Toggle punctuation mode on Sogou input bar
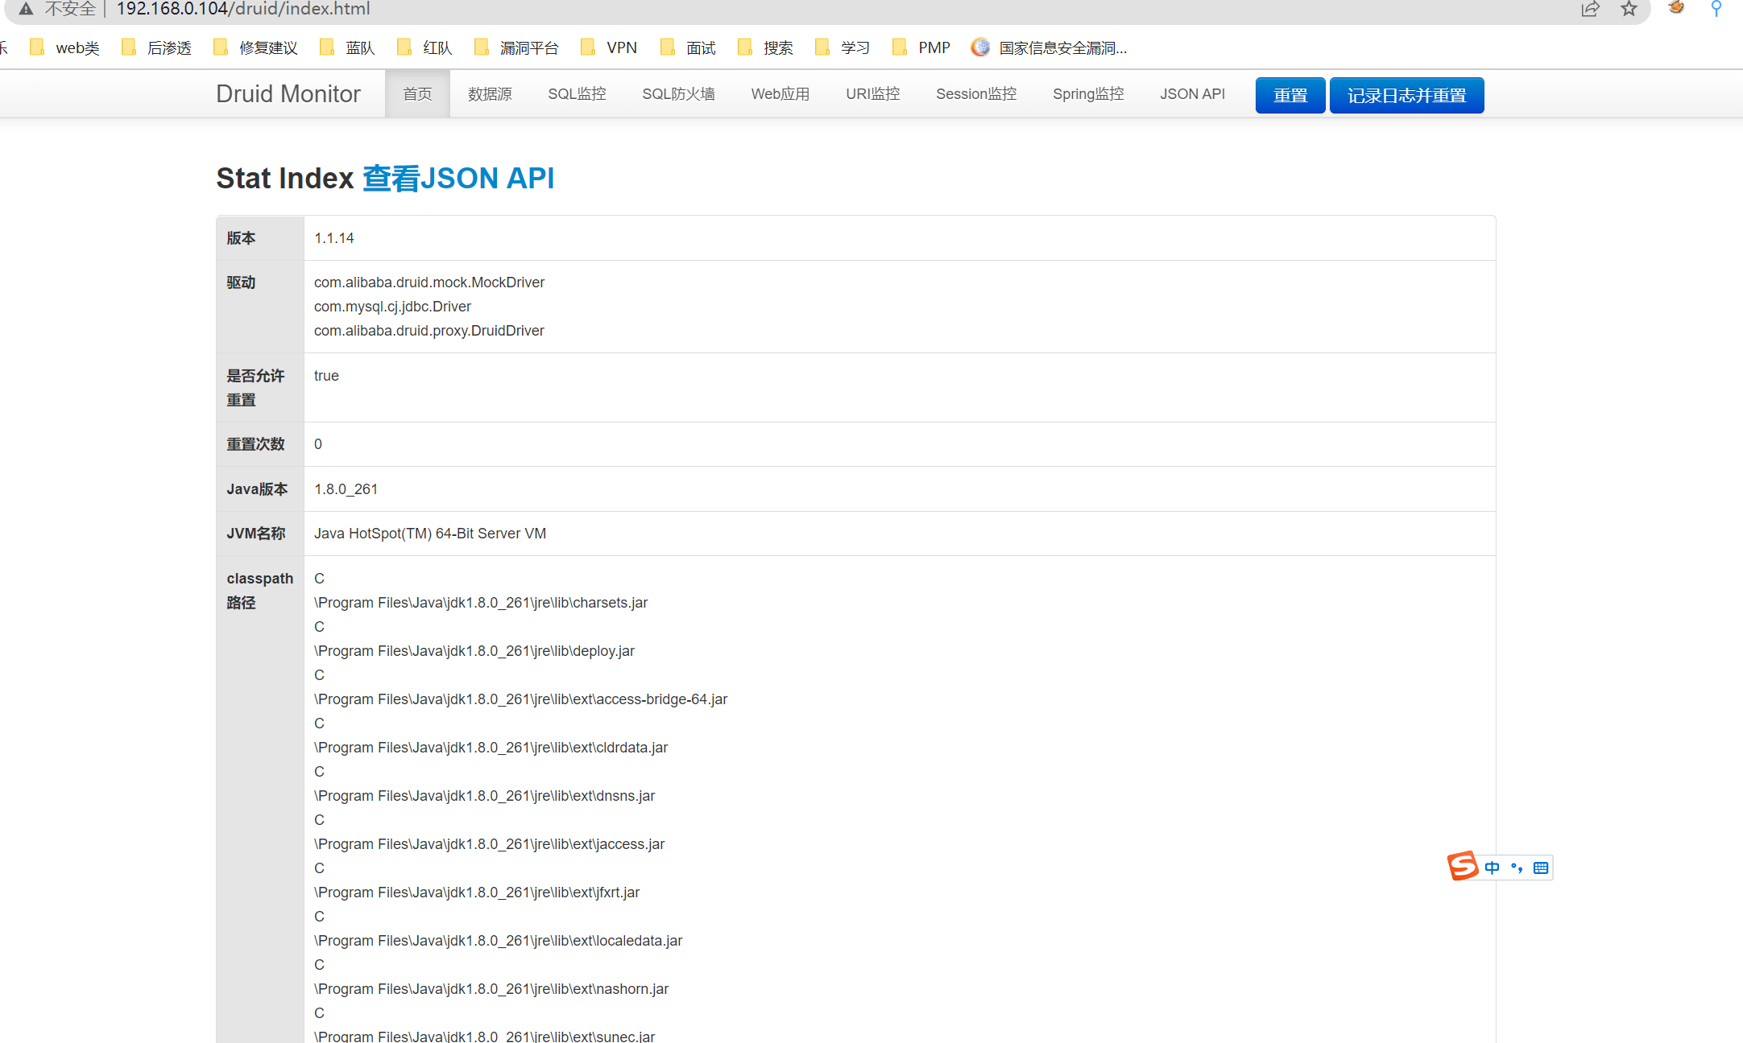This screenshot has height=1043, width=1743. pos(1517,868)
